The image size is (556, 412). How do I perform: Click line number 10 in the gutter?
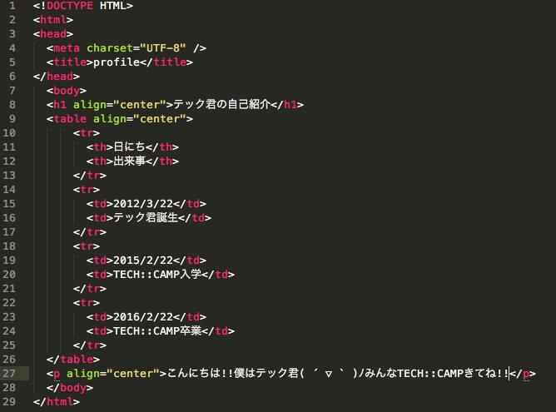(x=10, y=133)
